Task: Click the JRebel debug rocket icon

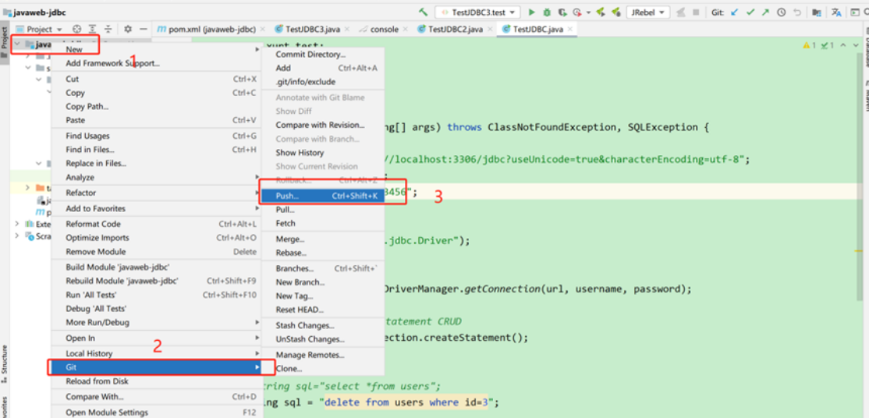Action: (x=615, y=12)
